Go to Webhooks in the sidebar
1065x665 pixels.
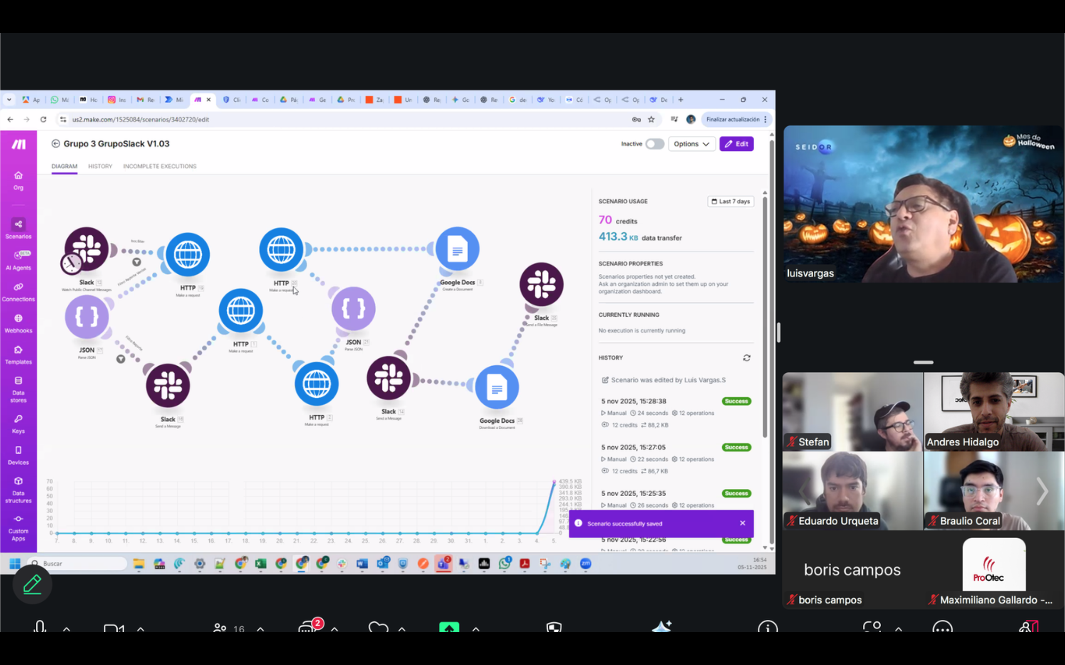point(18,323)
